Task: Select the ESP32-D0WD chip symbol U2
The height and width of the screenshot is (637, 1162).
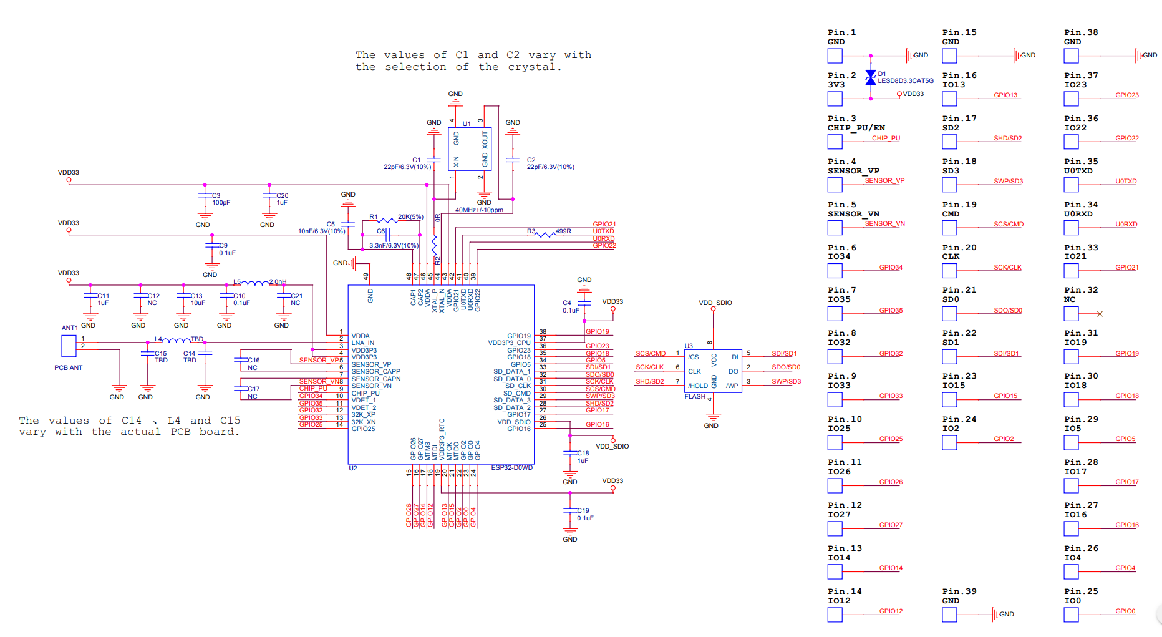Action: (441, 374)
